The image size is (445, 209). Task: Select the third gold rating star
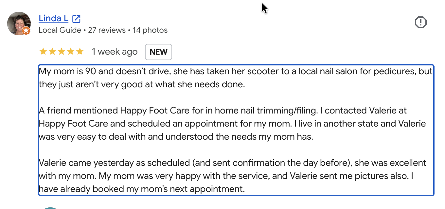[62, 52]
